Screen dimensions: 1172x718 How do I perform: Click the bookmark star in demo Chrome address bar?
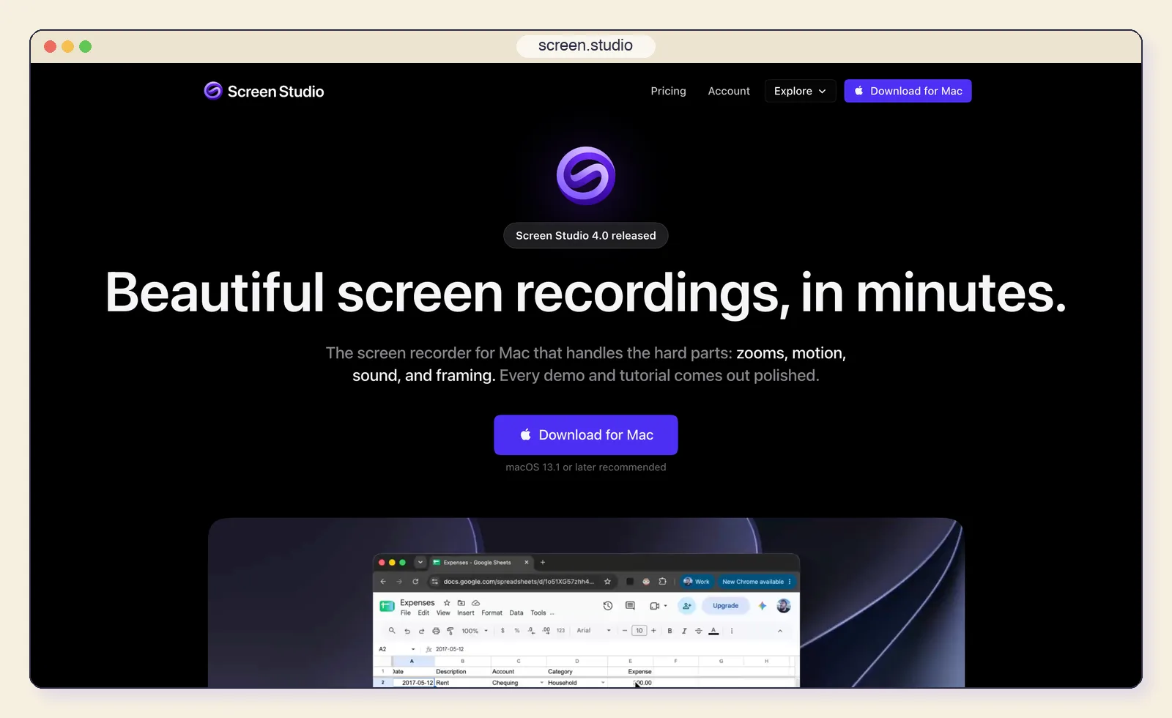click(607, 582)
